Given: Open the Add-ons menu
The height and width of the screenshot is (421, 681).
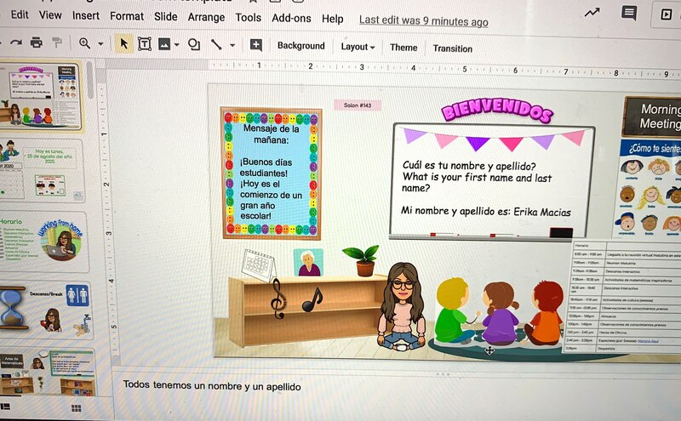Looking at the screenshot, I should tap(291, 18).
